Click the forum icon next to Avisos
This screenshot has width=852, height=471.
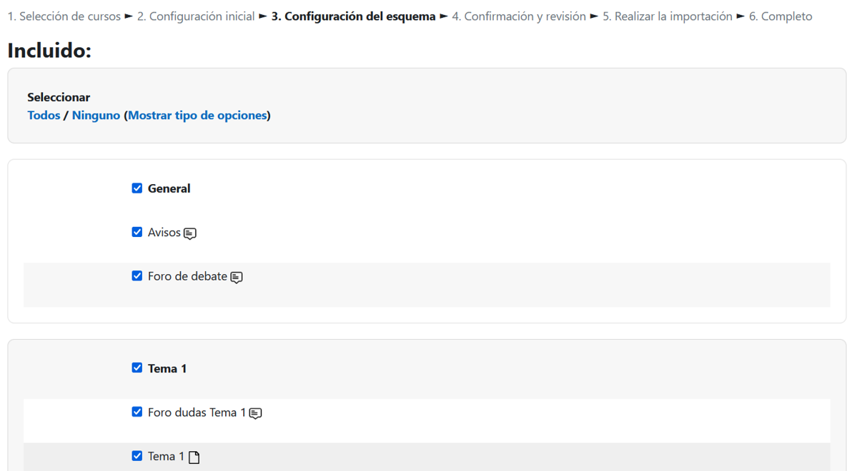[190, 233]
